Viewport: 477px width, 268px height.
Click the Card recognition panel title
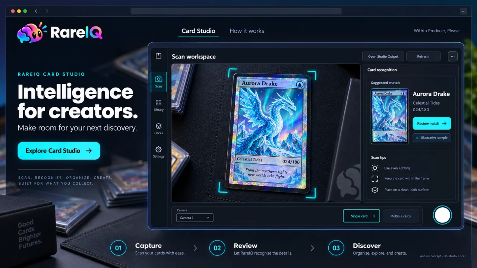tap(382, 70)
